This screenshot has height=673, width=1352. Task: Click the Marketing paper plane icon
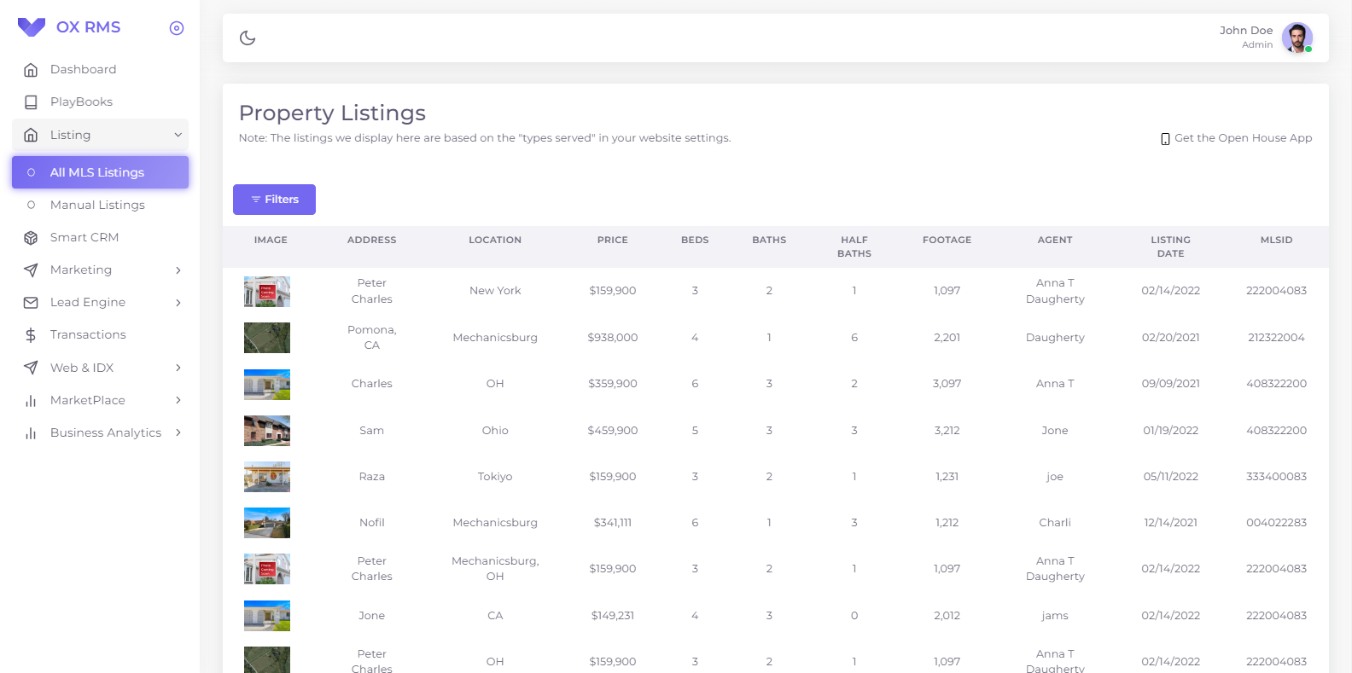(31, 270)
